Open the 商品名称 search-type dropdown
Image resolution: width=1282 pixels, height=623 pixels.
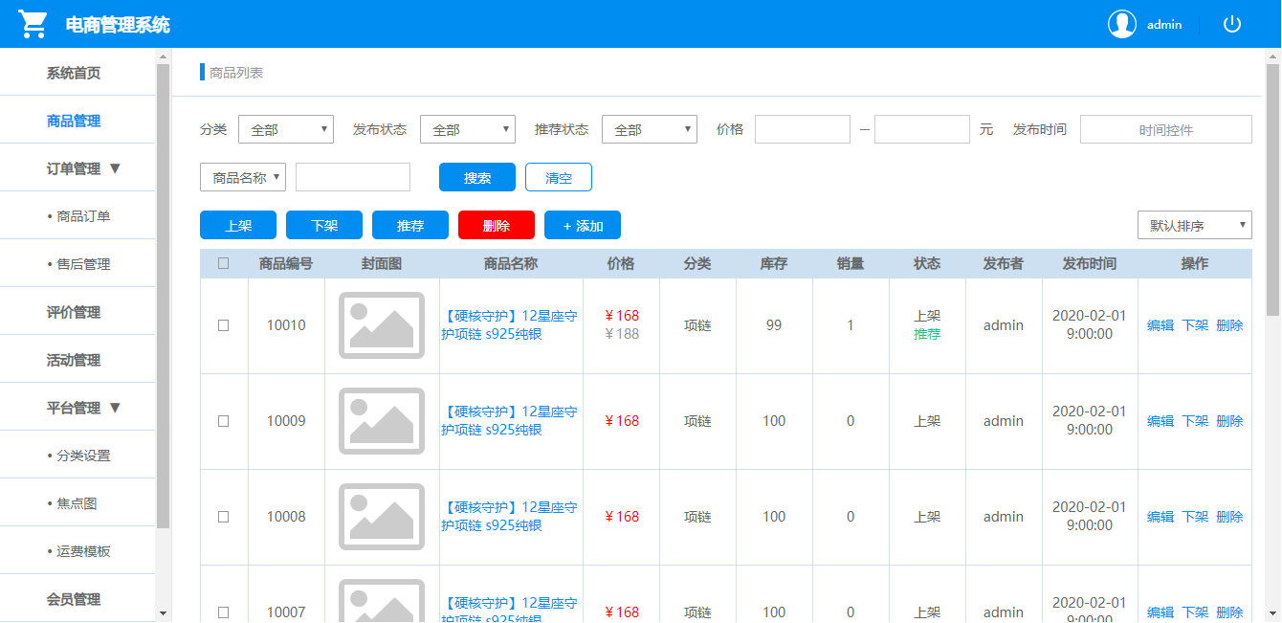click(x=243, y=177)
